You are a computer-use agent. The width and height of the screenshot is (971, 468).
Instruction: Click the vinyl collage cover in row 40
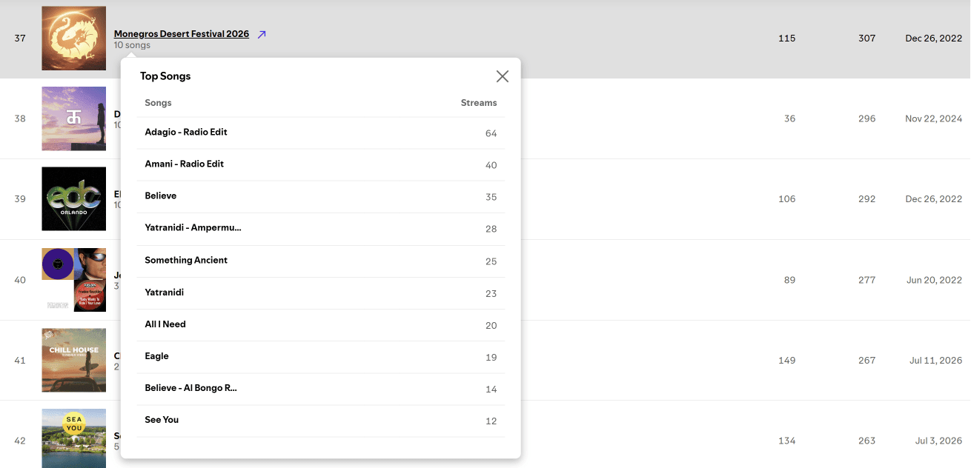point(73,279)
